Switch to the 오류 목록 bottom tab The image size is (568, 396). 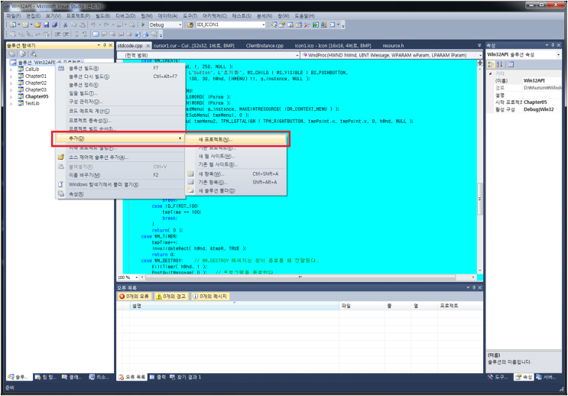click(132, 377)
